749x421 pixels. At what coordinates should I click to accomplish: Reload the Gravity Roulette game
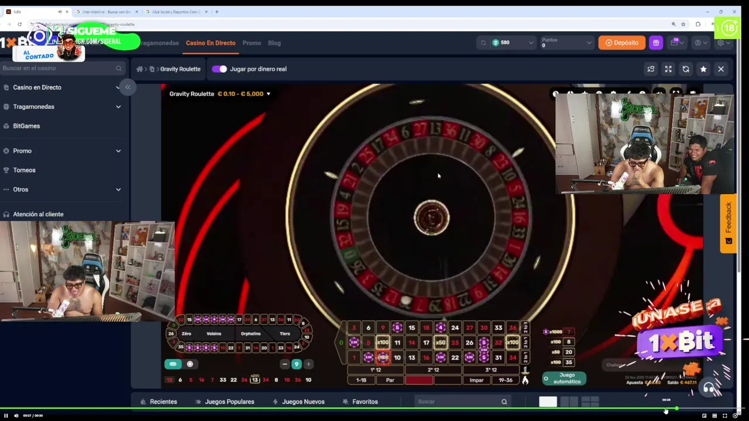686,69
